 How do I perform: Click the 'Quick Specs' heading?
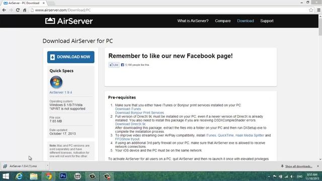pyautogui.click(x=61, y=71)
